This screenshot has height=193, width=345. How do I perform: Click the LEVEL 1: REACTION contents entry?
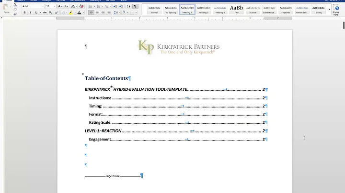(x=175, y=131)
